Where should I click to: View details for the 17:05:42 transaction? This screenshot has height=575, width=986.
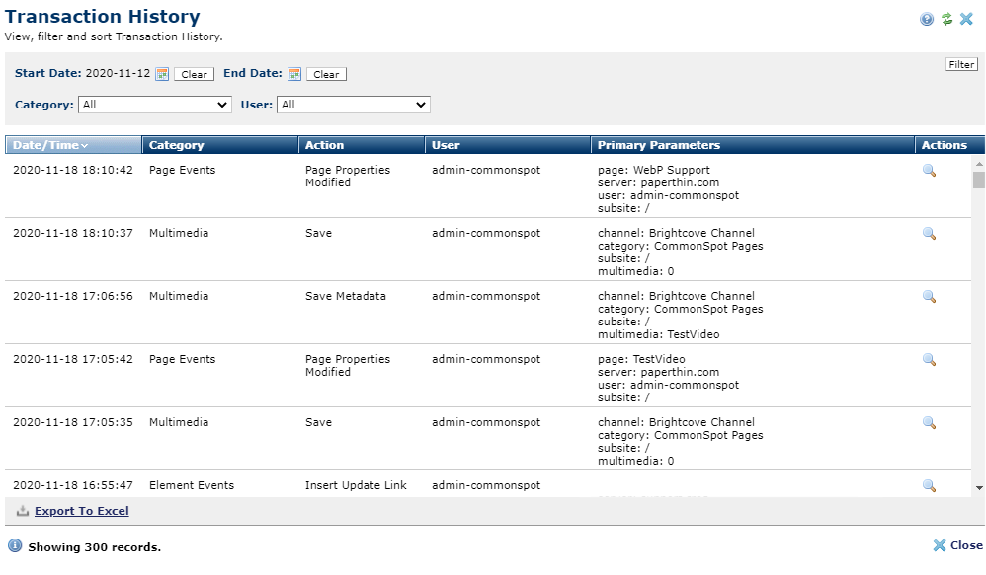[929, 360]
